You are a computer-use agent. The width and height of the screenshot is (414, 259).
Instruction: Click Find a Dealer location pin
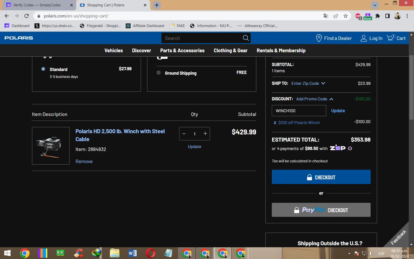click(319, 38)
